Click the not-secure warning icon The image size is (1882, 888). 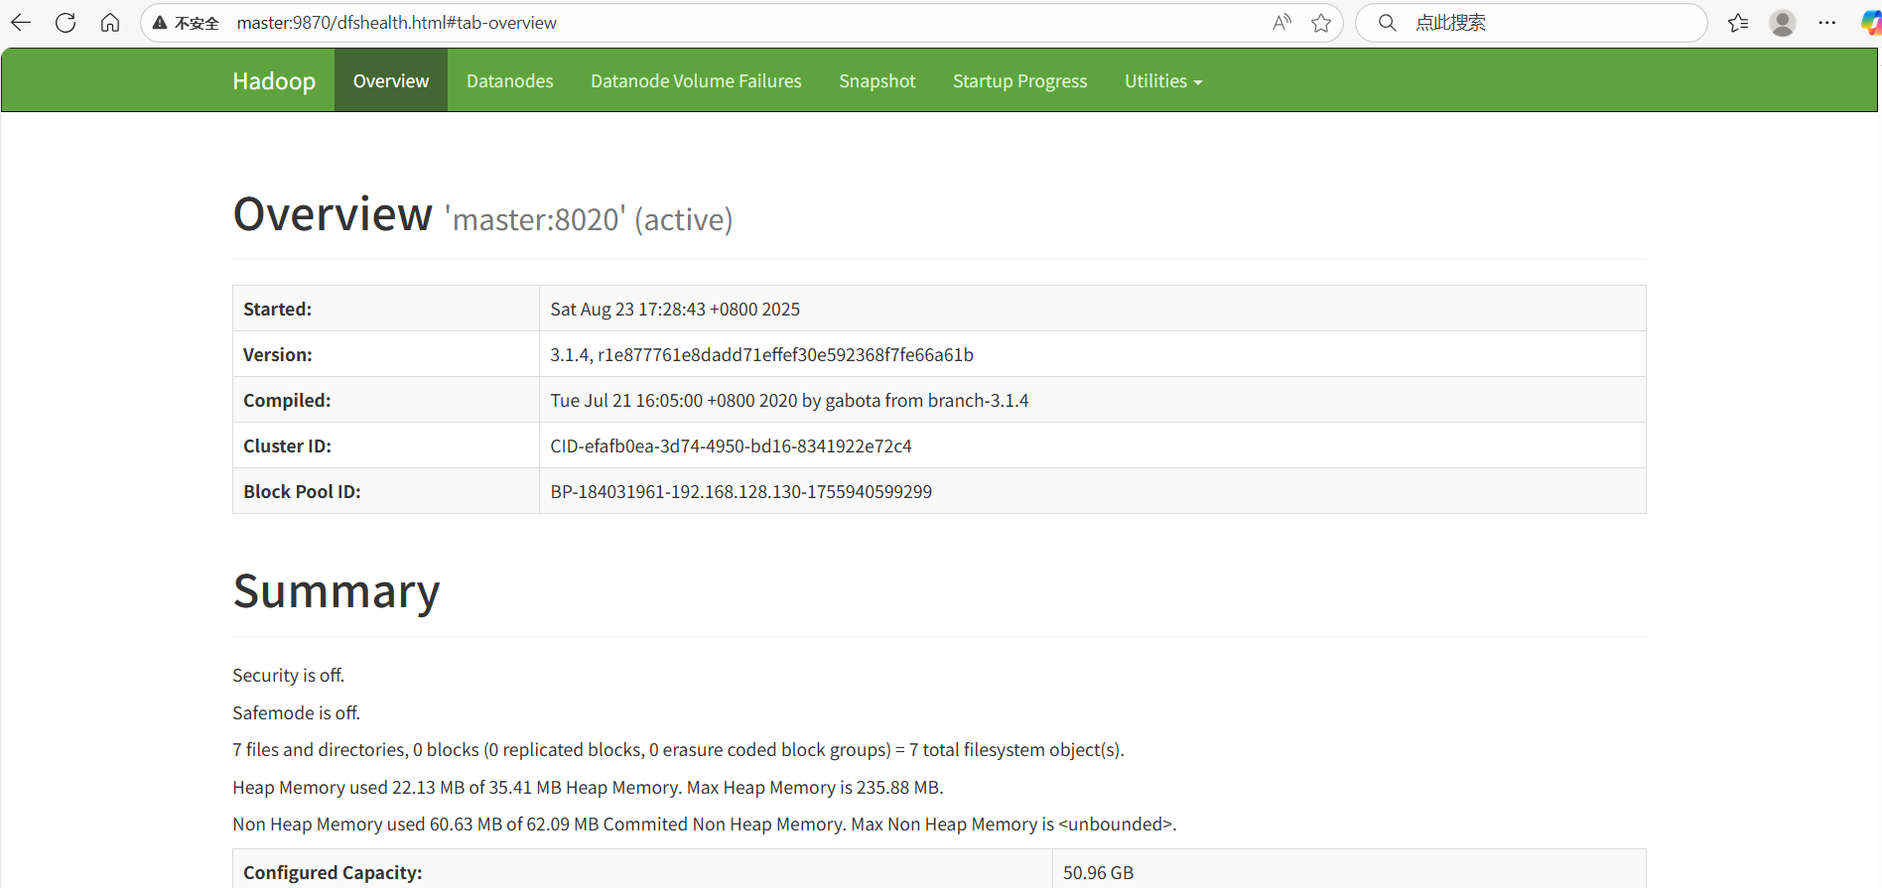pyautogui.click(x=160, y=23)
